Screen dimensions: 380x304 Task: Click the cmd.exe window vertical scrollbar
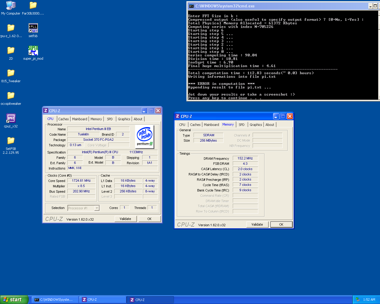pos(379,55)
